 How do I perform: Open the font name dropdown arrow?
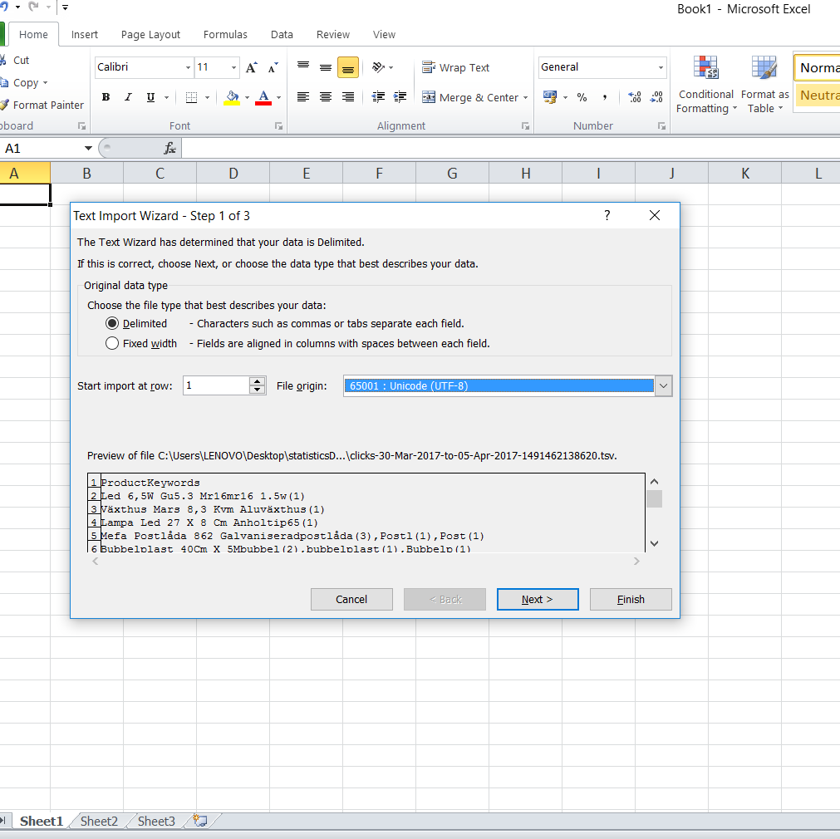tap(188, 67)
